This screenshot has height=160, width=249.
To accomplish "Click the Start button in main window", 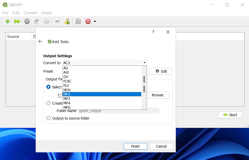I will (230, 115).
